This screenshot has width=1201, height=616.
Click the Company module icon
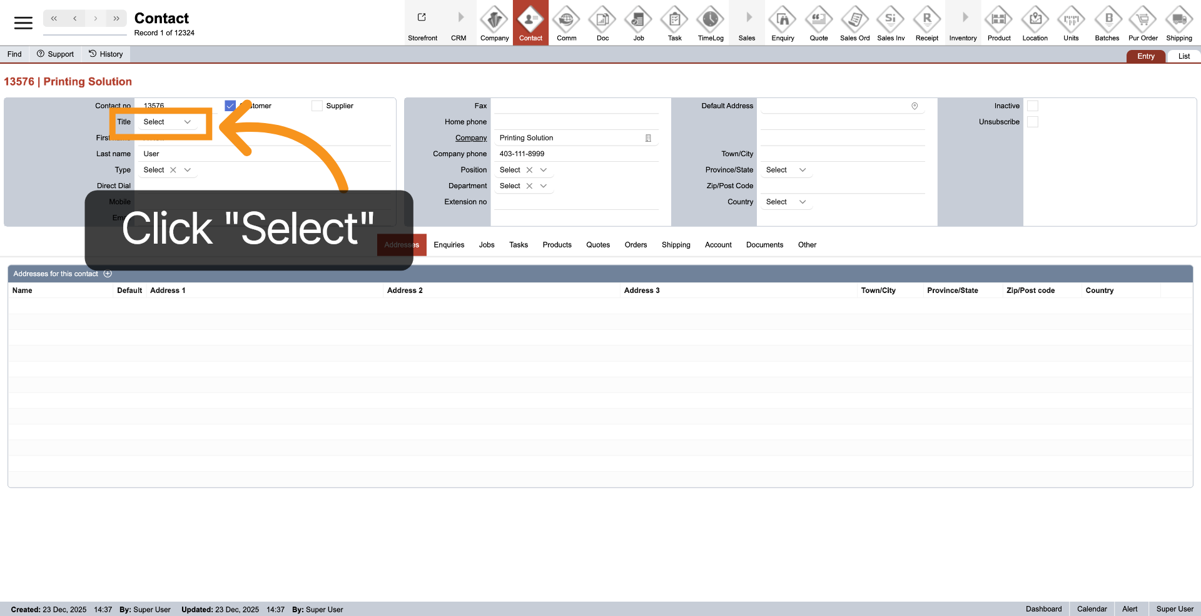click(x=494, y=21)
